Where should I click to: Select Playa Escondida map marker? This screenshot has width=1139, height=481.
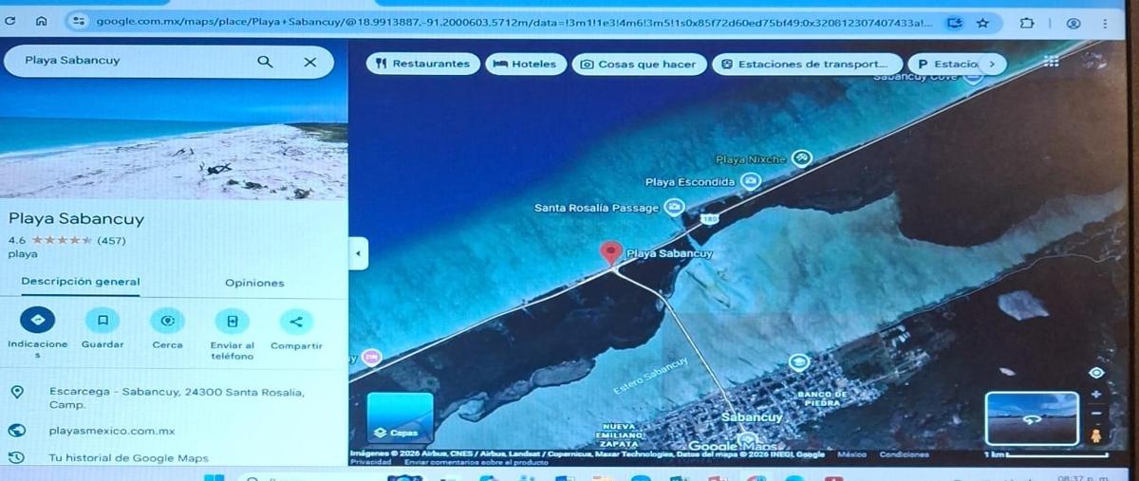[751, 181]
